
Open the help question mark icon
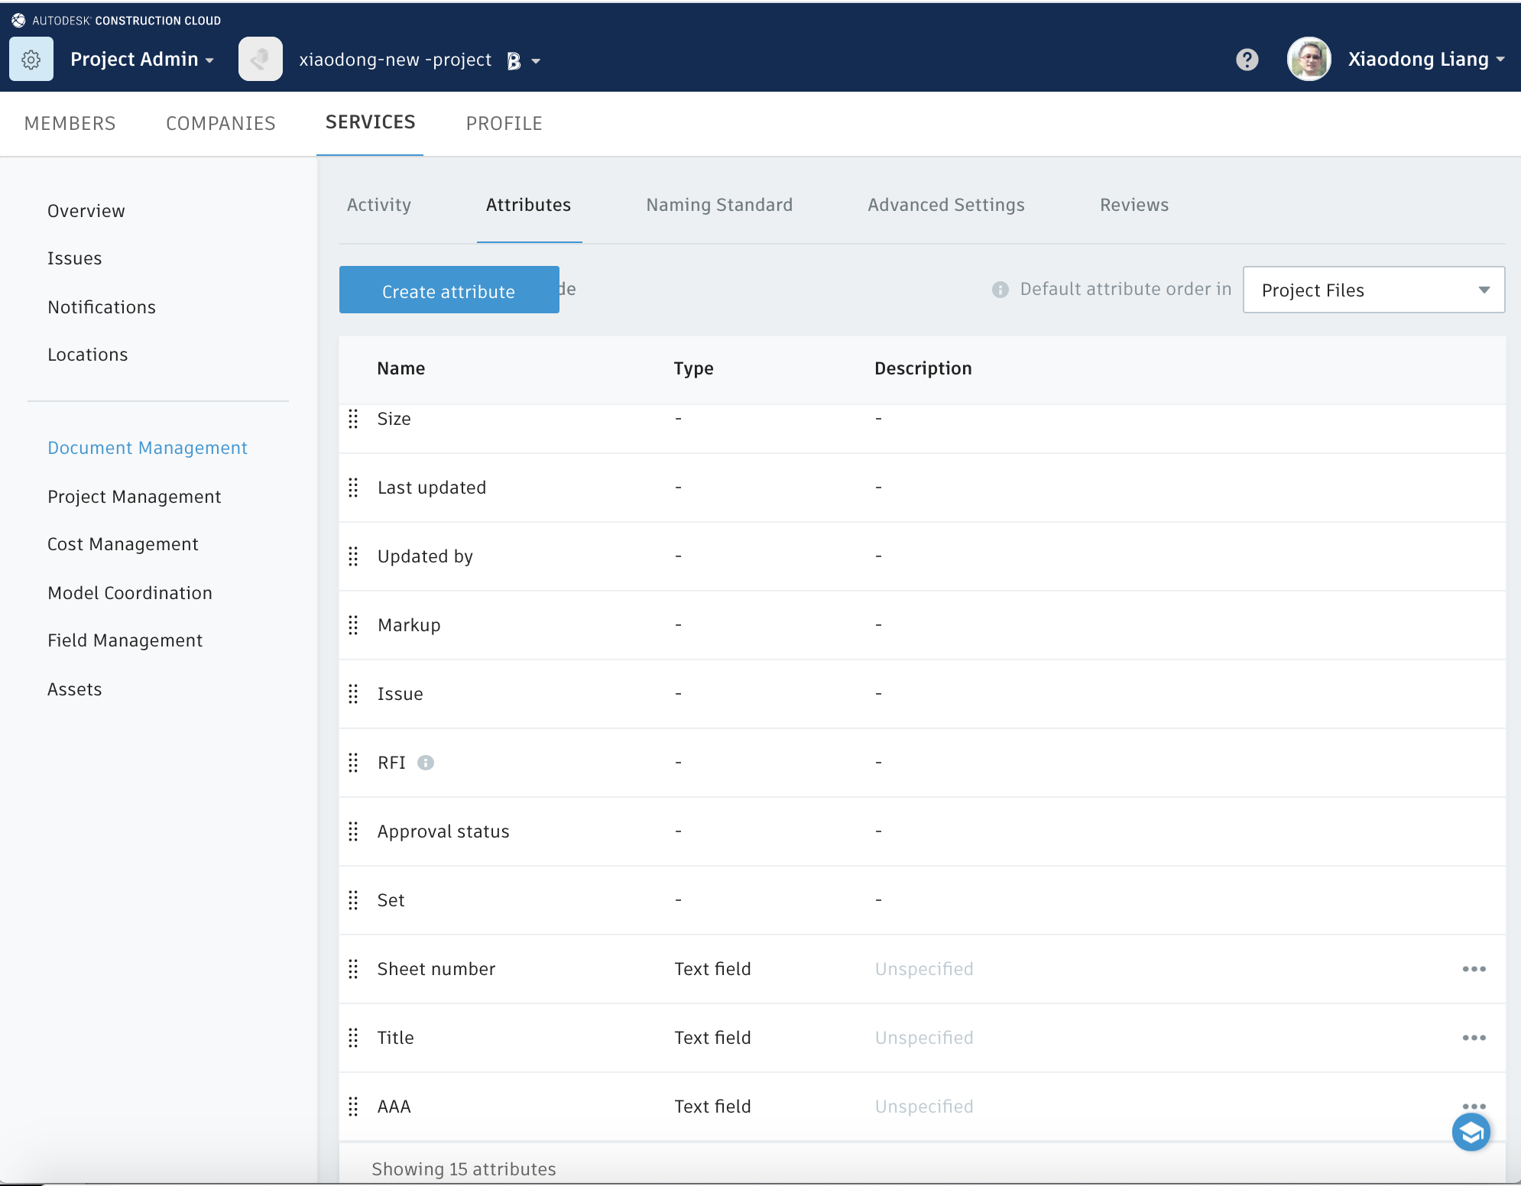1247,60
